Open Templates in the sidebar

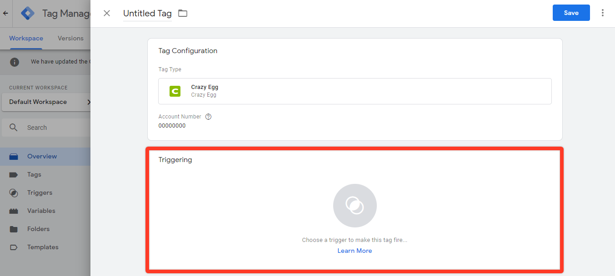click(x=45, y=247)
